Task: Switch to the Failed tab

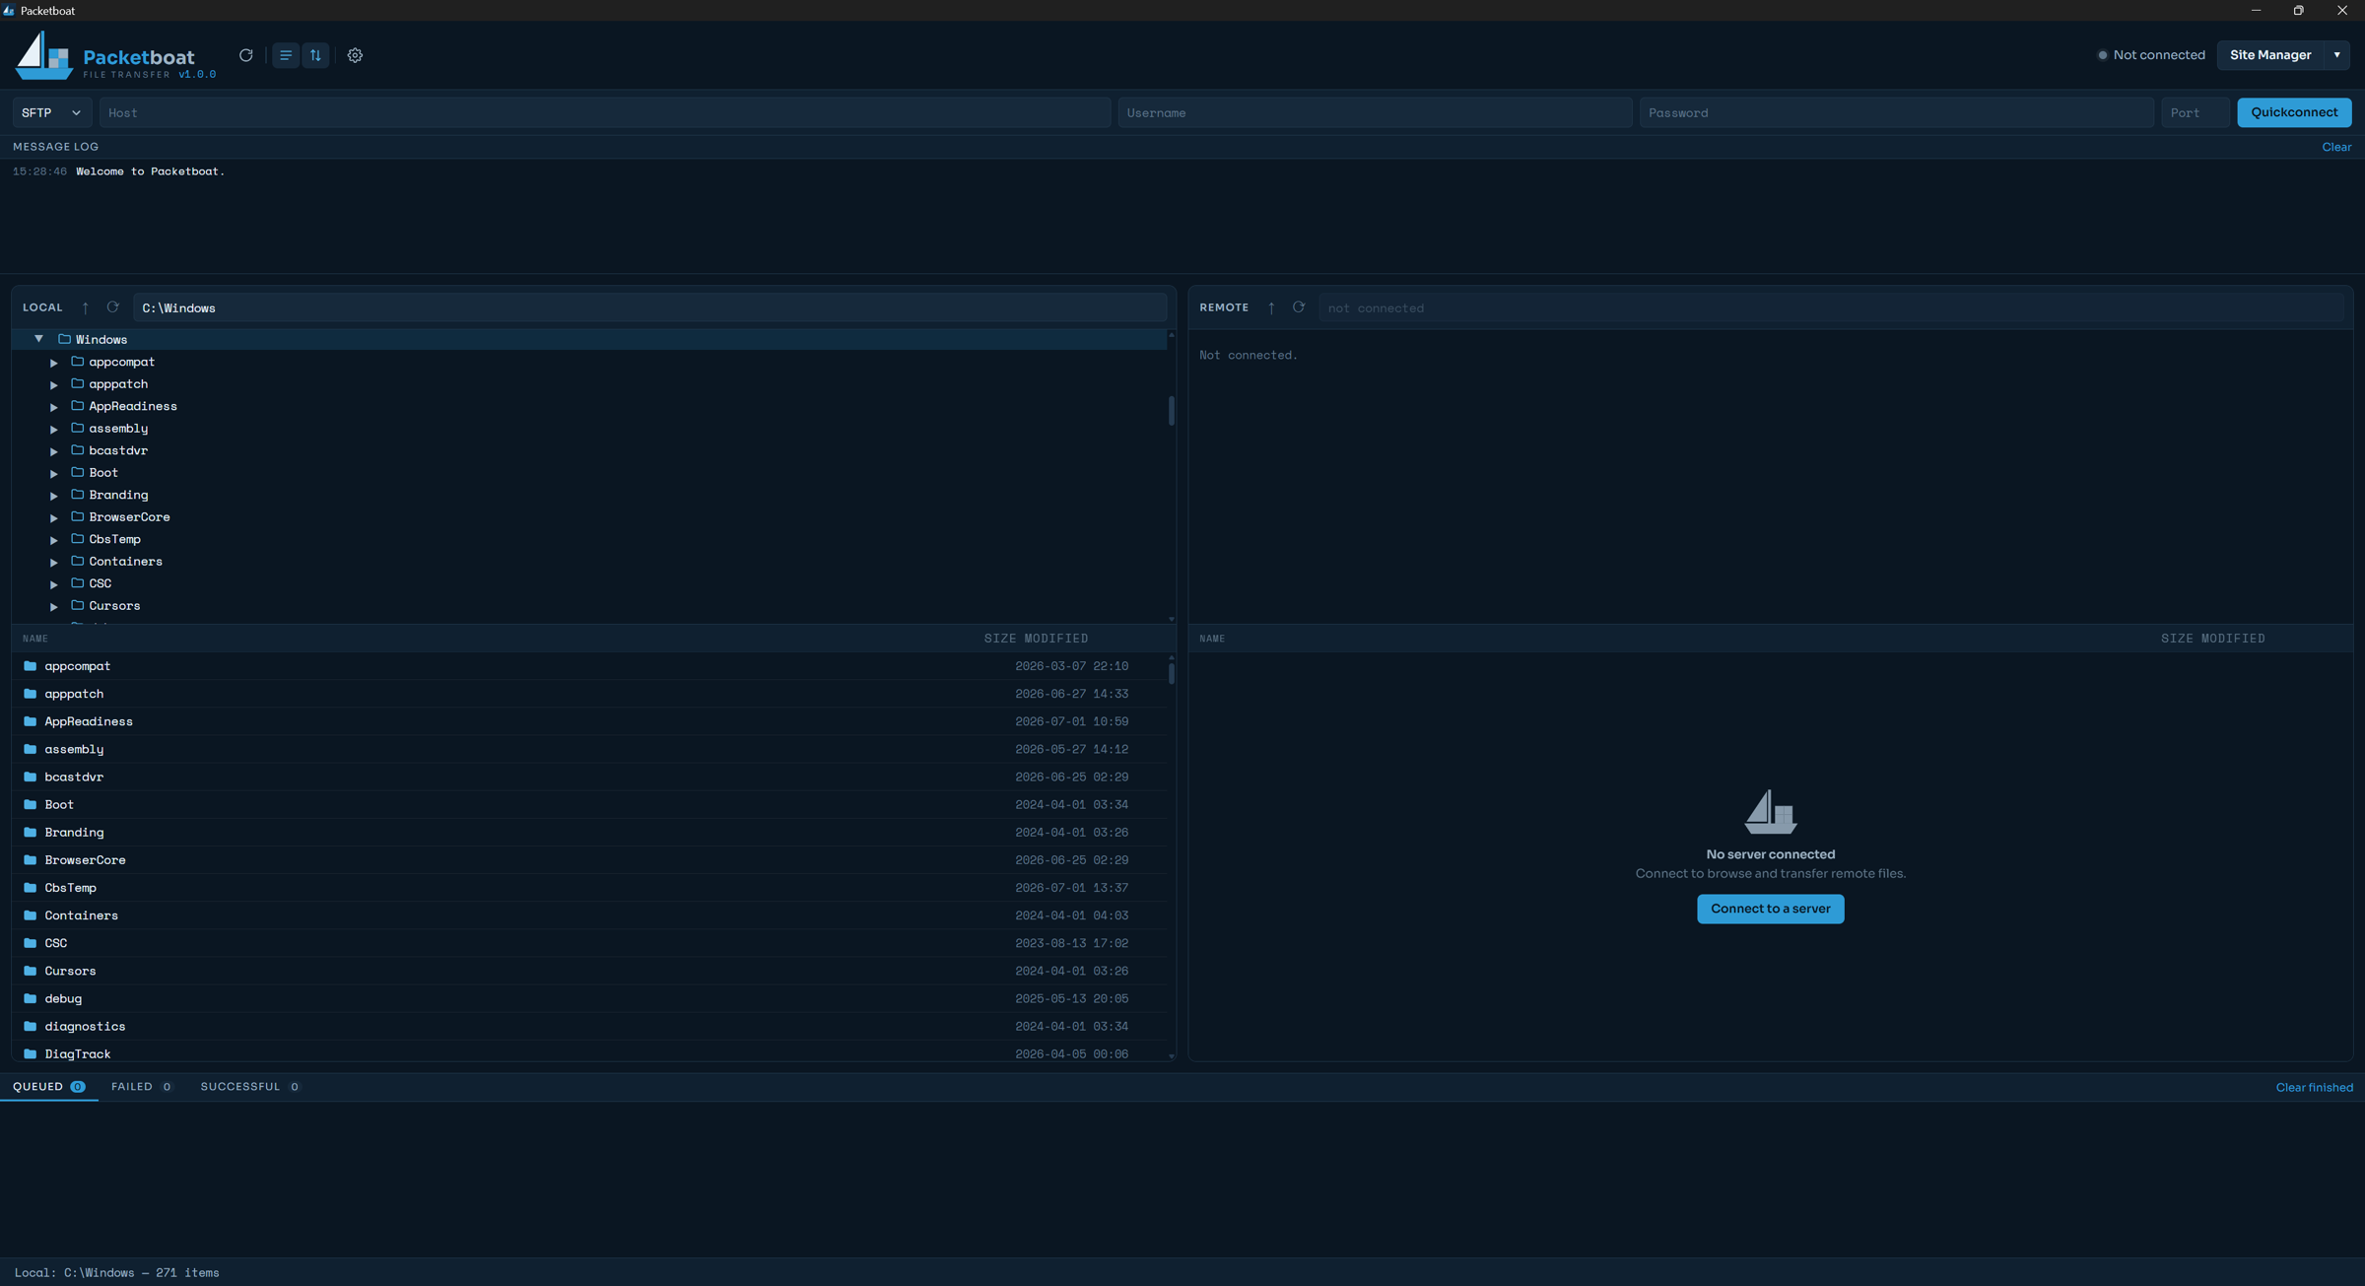Action: click(142, 1087)
